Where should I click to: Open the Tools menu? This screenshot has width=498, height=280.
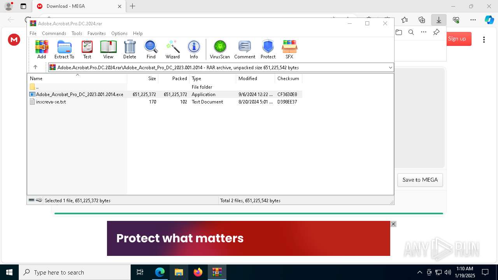click(x=77, y=33)
